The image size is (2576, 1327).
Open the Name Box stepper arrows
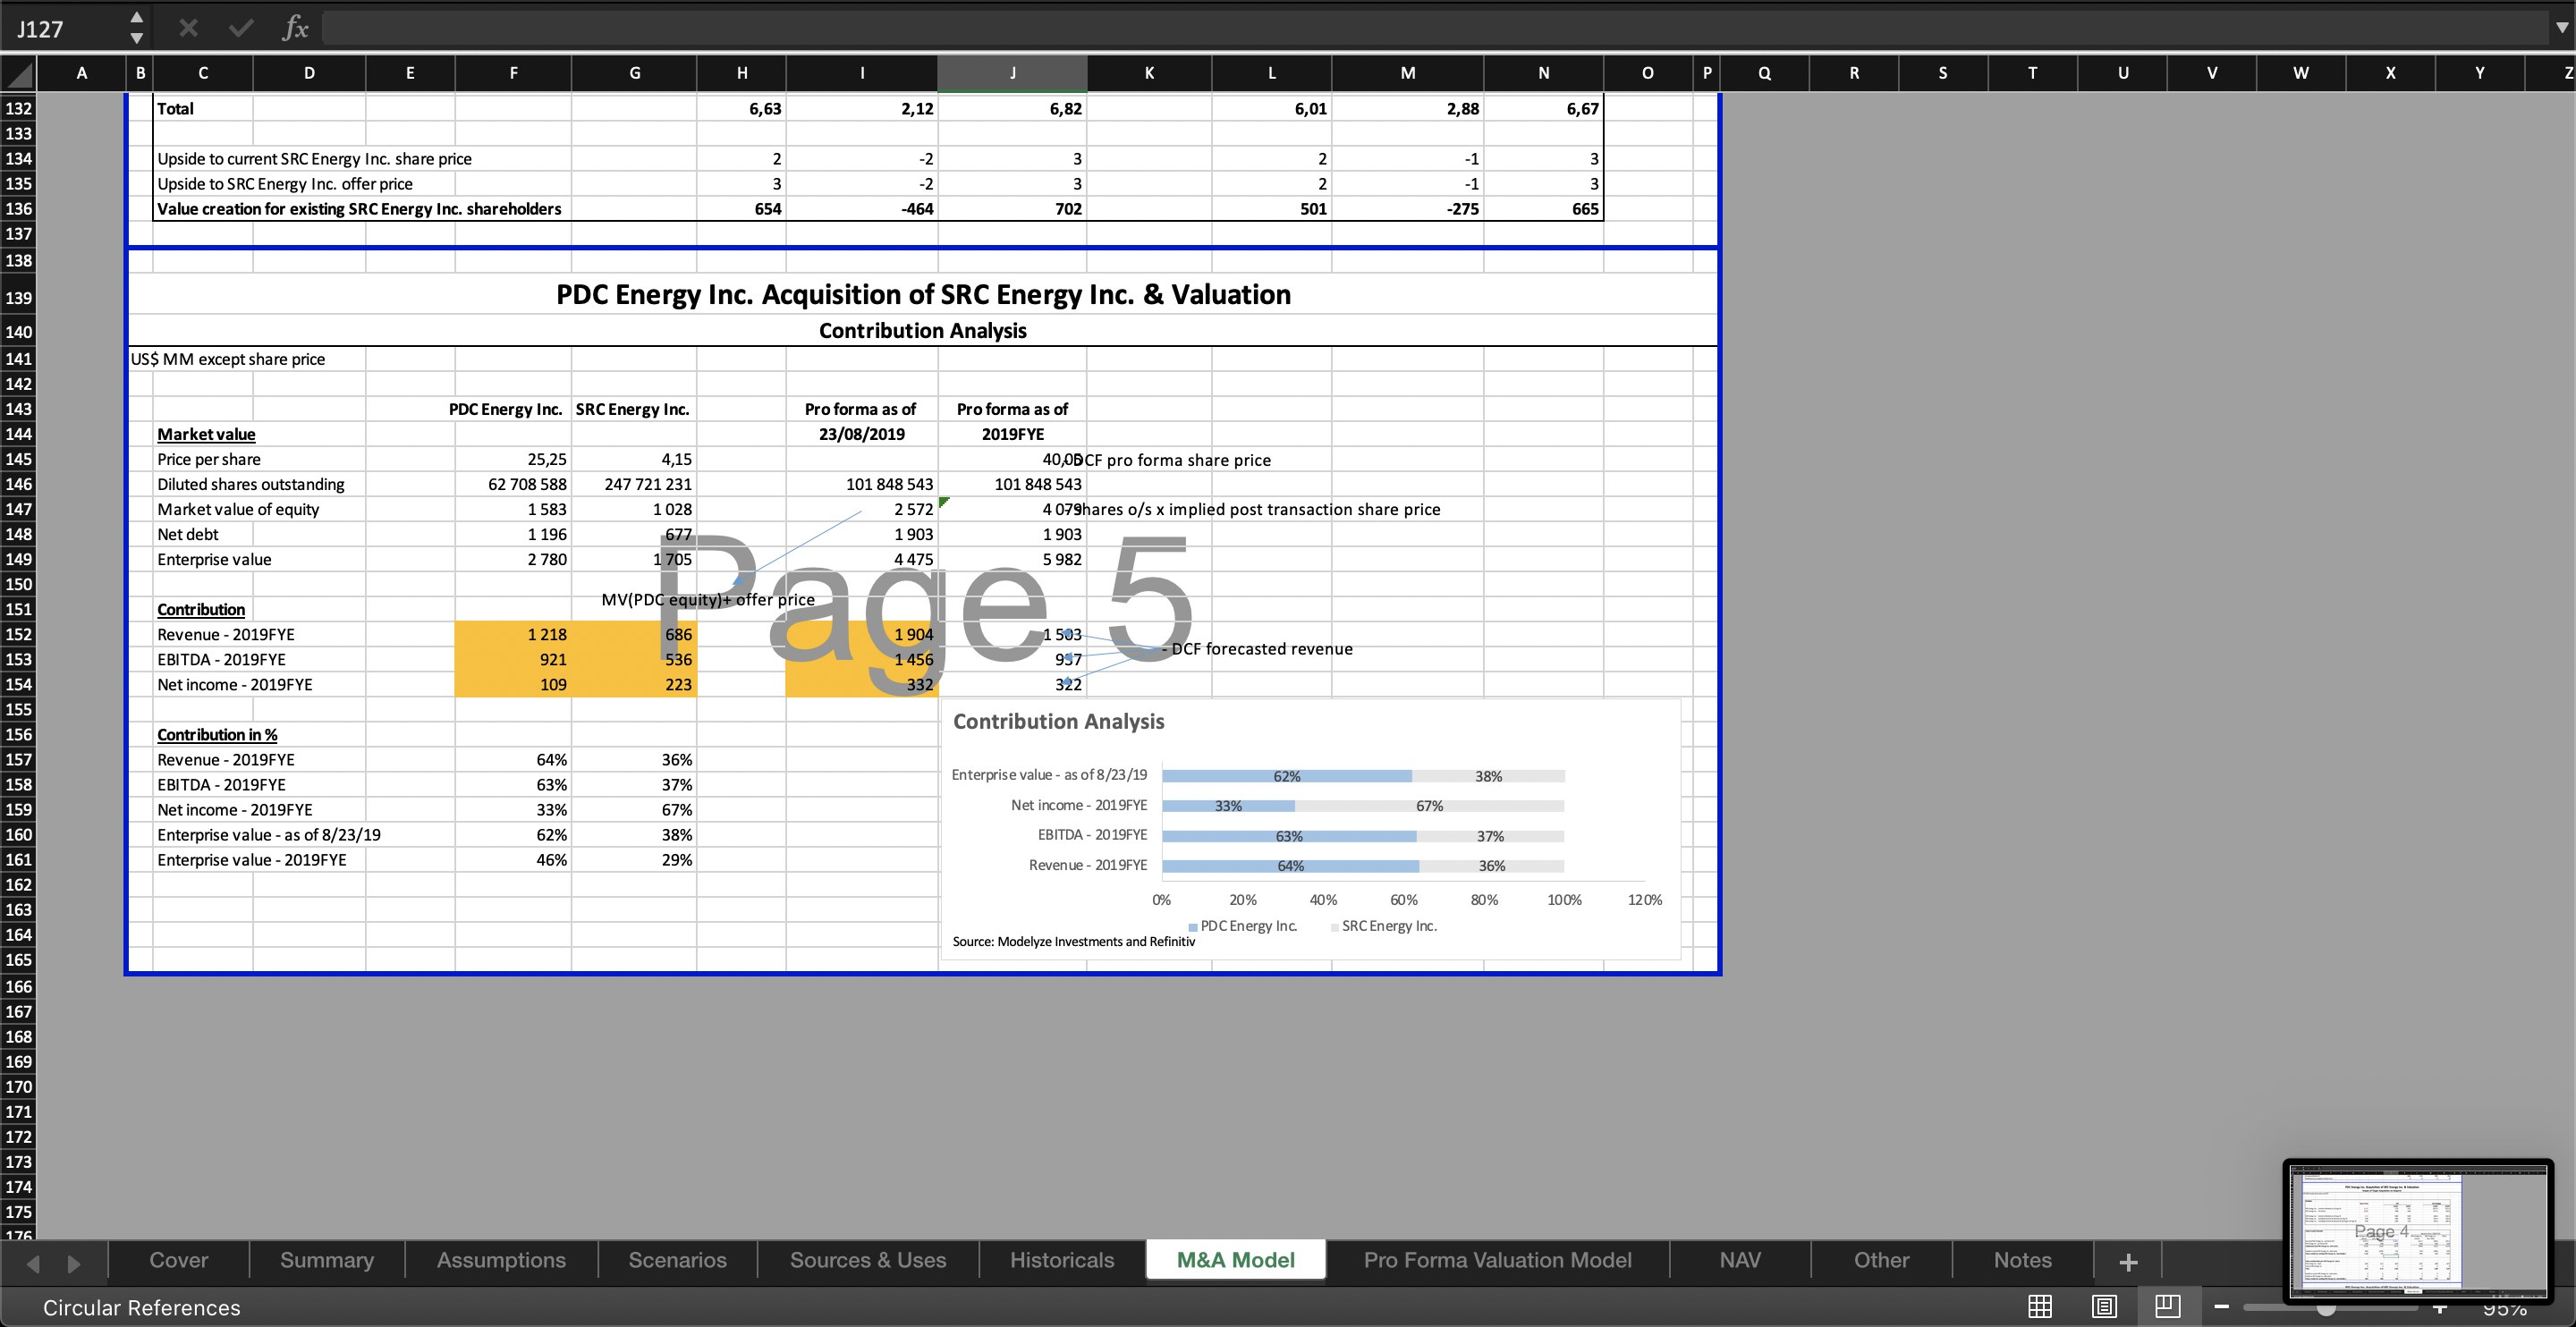pyautogui.click(x=137, y=28)
